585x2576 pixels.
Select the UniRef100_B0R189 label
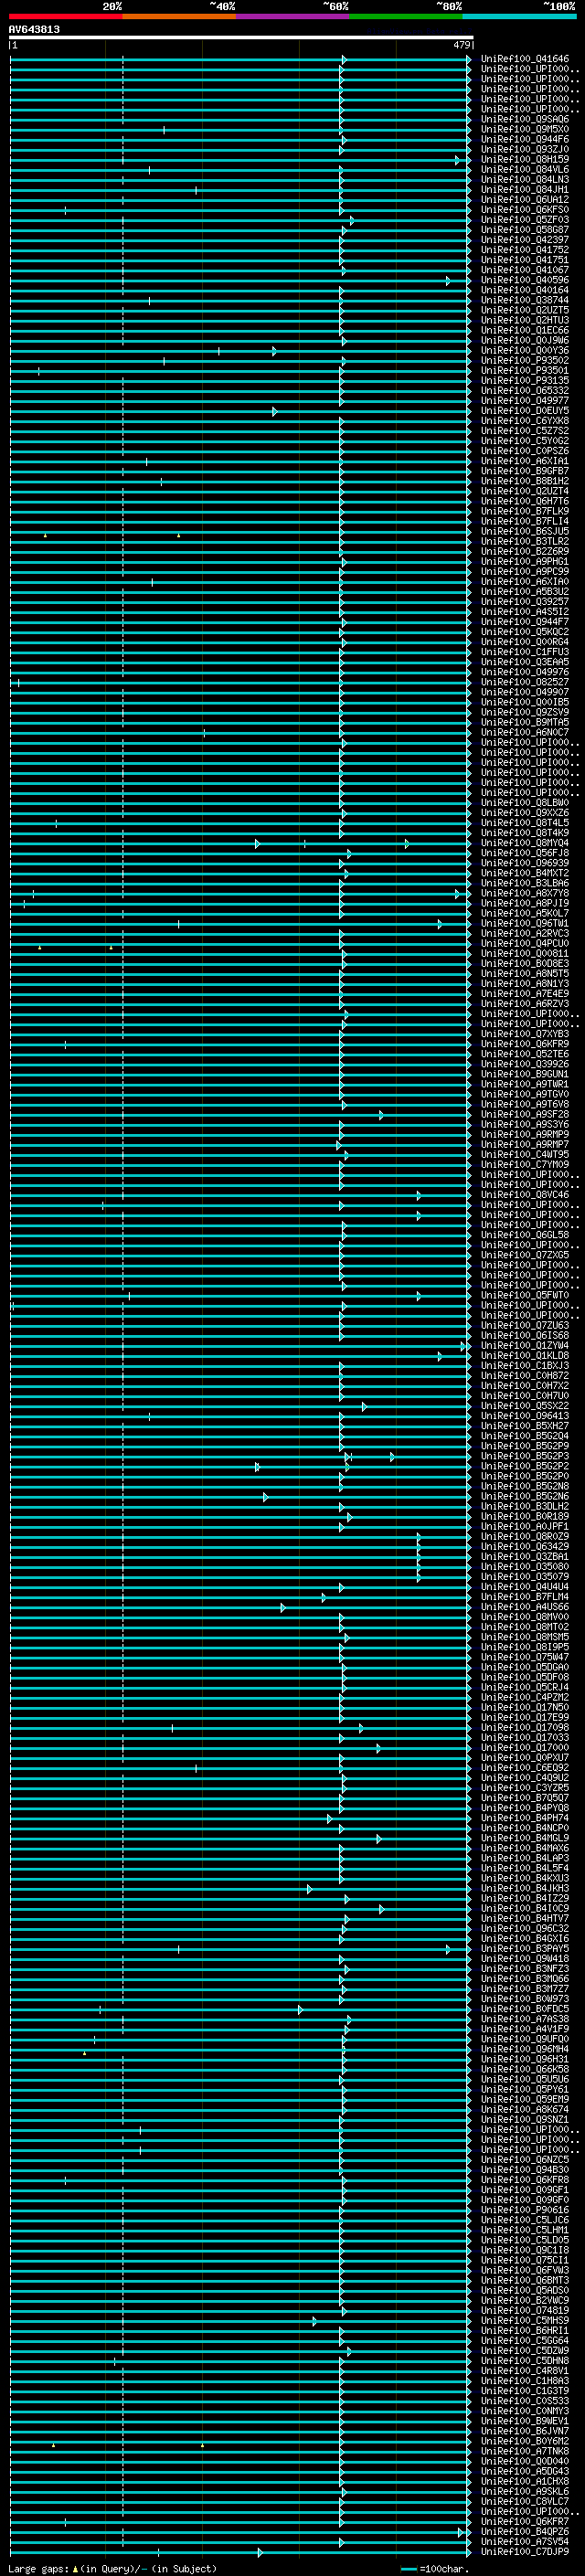pos(525,1516)
